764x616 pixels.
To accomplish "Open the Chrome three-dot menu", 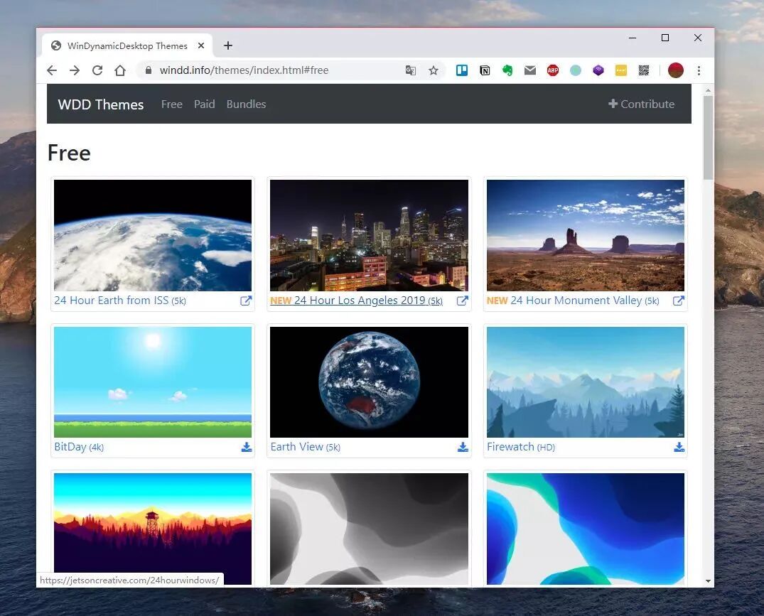I will [x=699, y=70].
